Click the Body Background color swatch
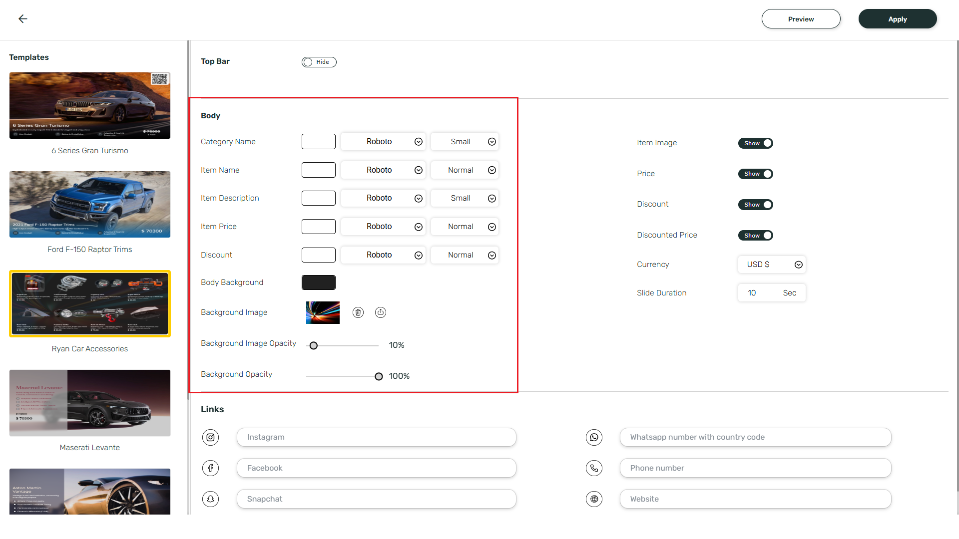 318,282
